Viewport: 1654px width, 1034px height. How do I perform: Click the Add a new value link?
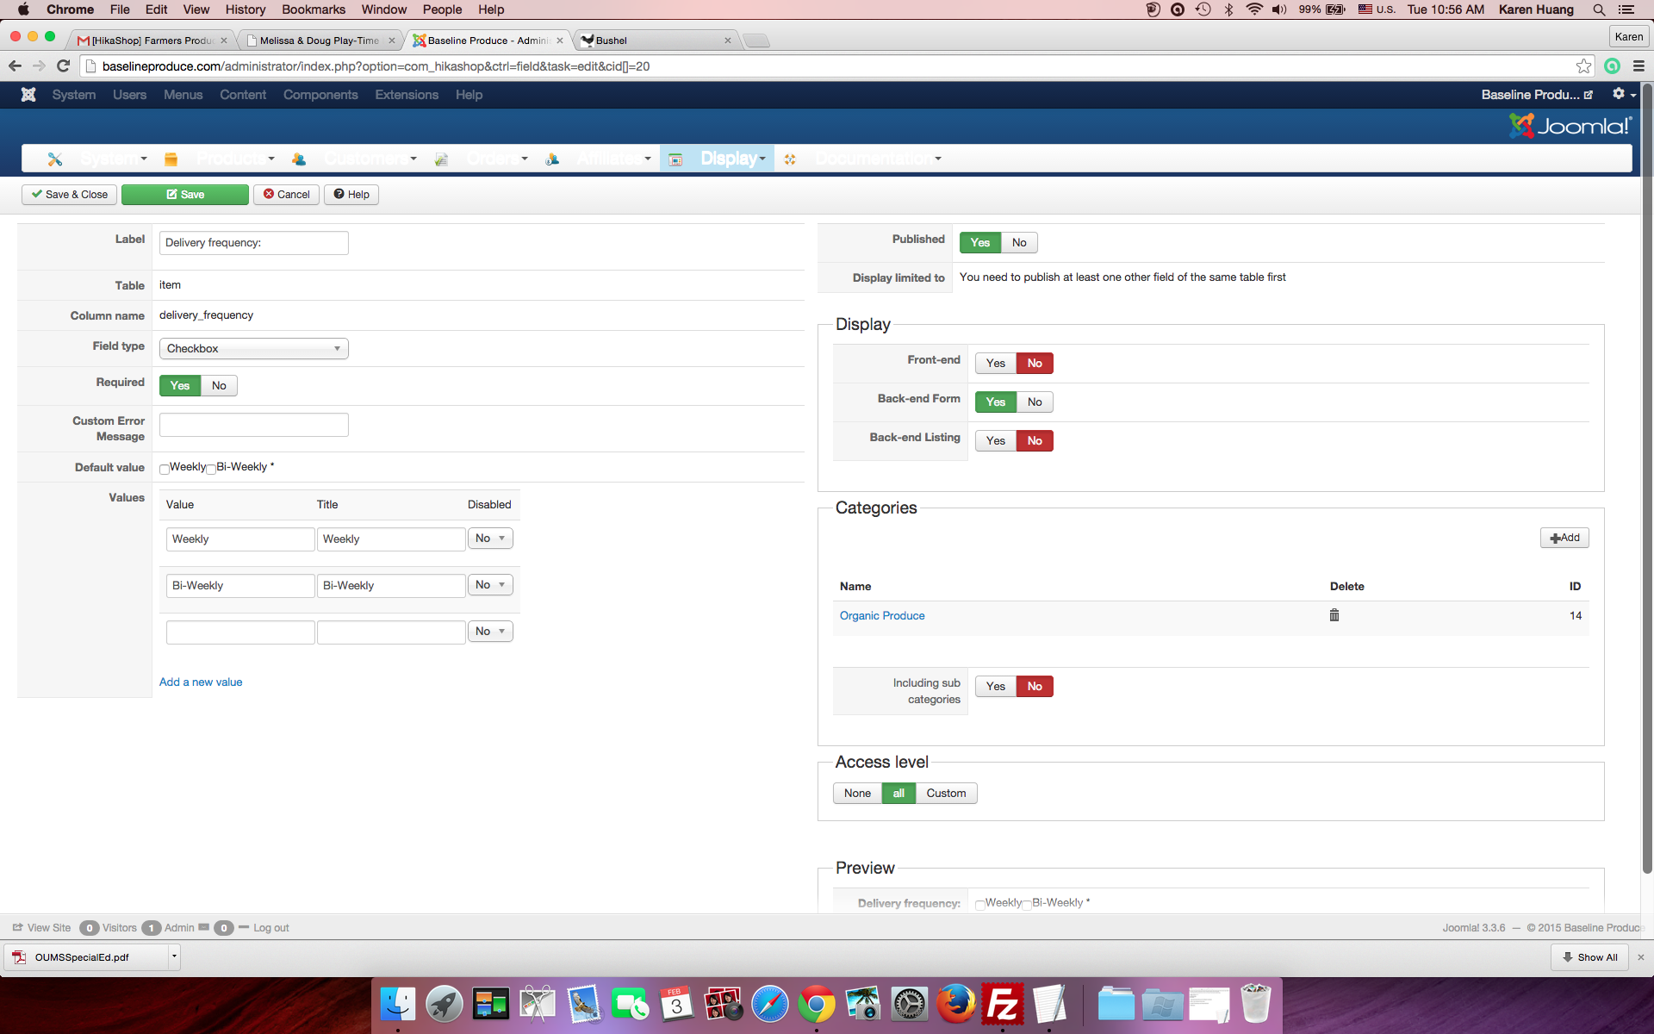pyautogui.click(x=201, y=682)
